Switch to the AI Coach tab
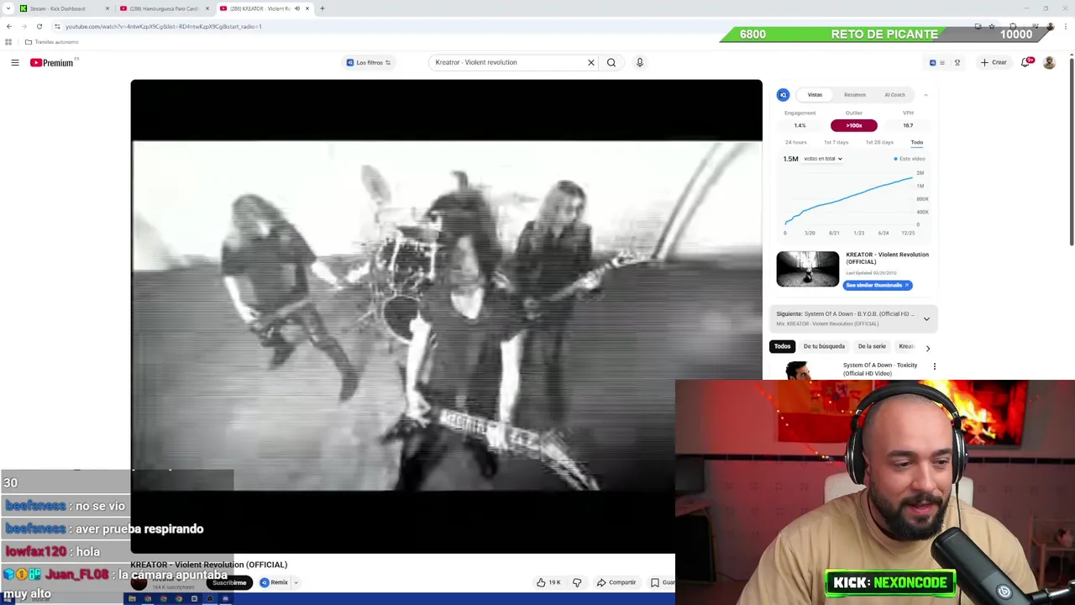The image size is (1075, 605). click(x=894, y=95)
